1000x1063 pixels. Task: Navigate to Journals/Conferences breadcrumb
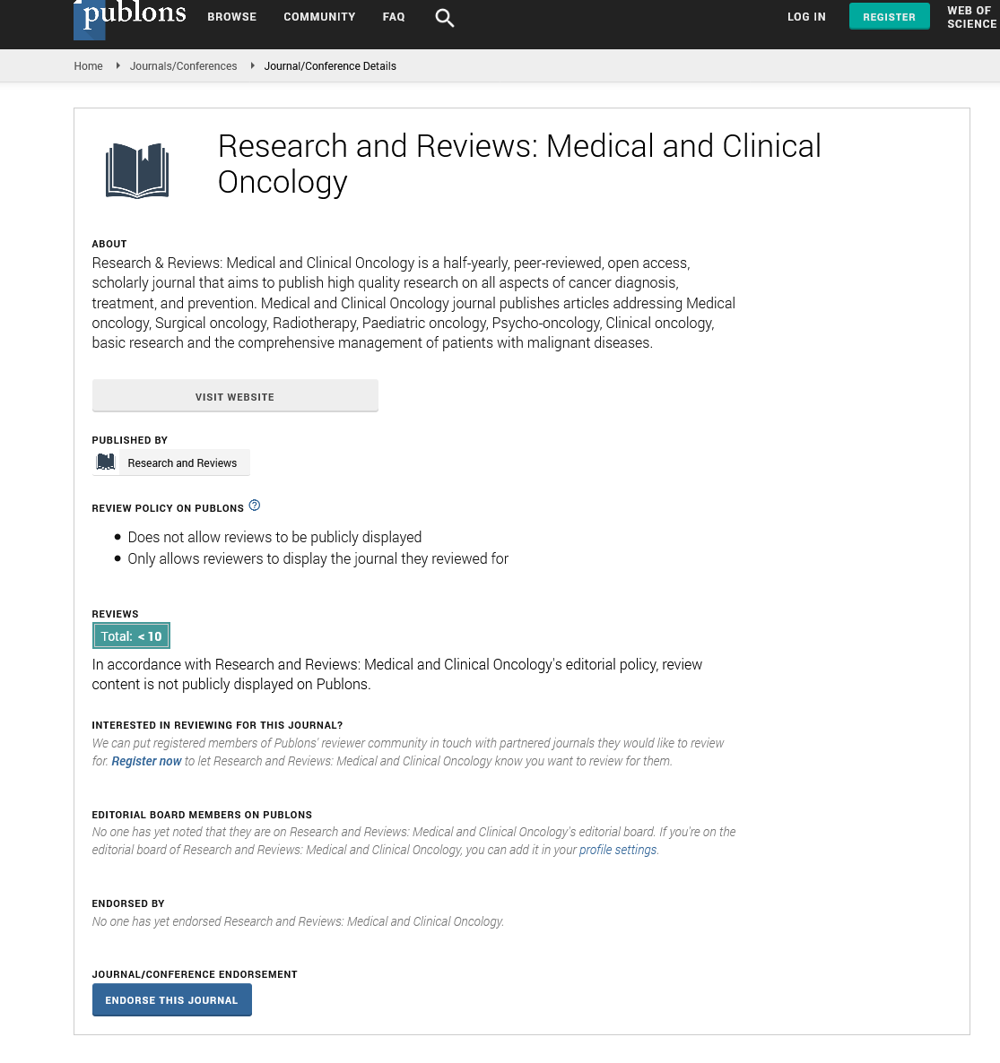[183, 66]
